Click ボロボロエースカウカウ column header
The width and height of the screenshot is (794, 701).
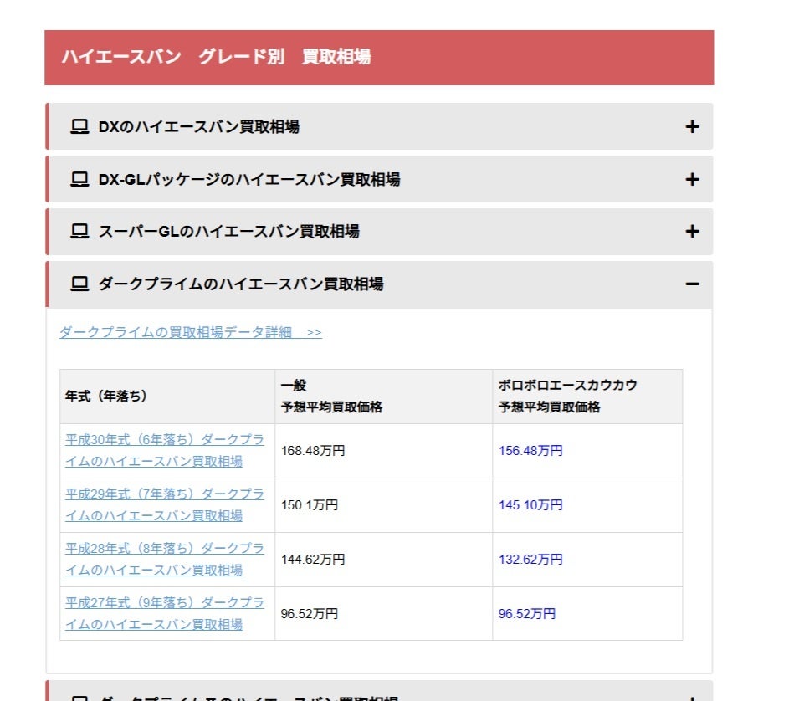587,397
